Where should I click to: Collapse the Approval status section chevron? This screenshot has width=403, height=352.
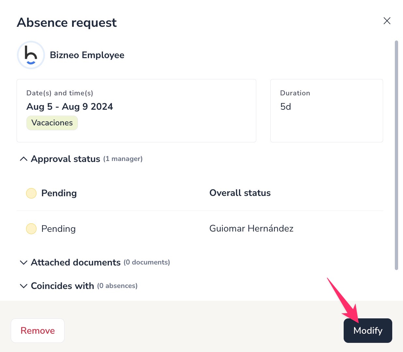click(x=23, y=159)
